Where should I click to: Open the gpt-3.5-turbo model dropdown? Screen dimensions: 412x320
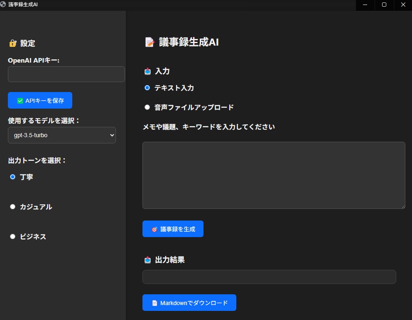(62, 135)
